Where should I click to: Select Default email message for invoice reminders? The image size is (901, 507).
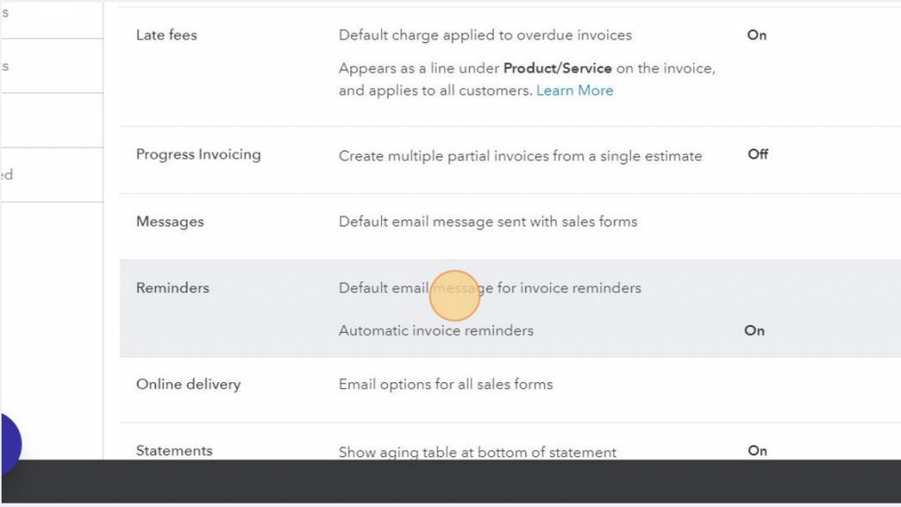[x=490, y=287]
